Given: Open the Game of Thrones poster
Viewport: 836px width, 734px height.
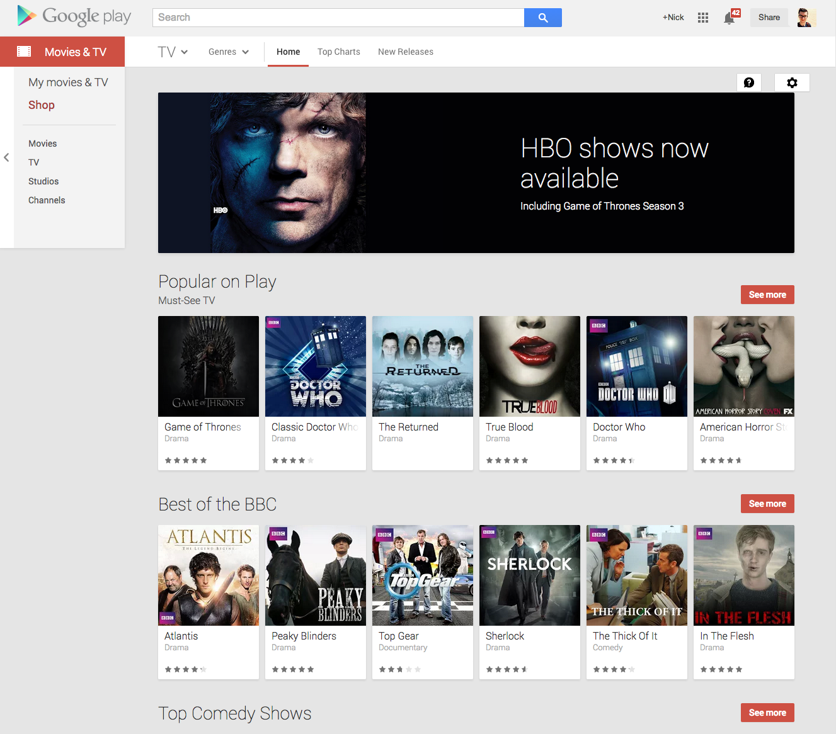Looking at the screenshot, I should pyautogui.click(x=209, y=366).
